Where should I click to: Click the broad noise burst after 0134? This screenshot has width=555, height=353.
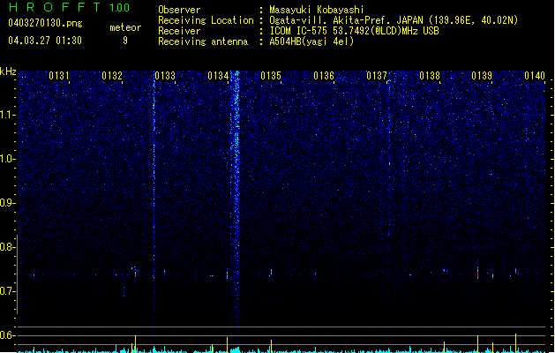[235, 199]
